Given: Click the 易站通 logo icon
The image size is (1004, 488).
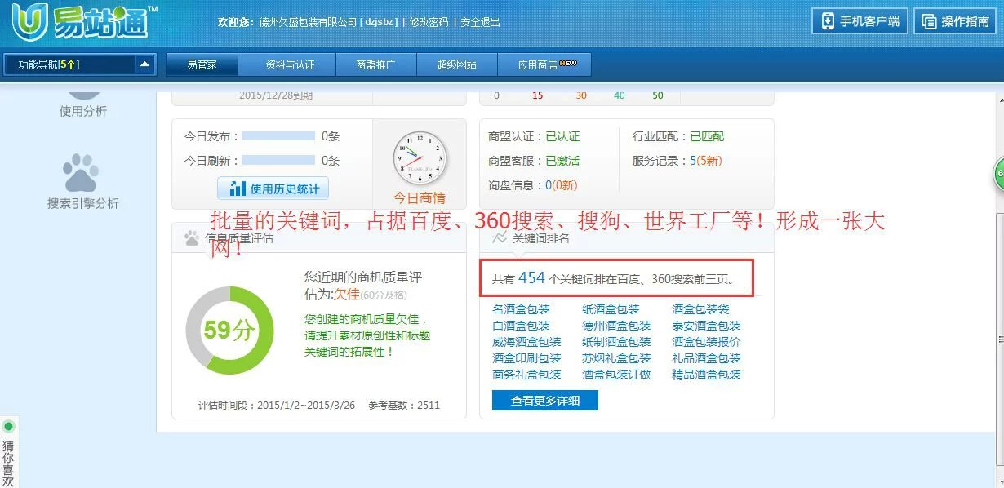Looking at the screenshot, I should 29,23.
